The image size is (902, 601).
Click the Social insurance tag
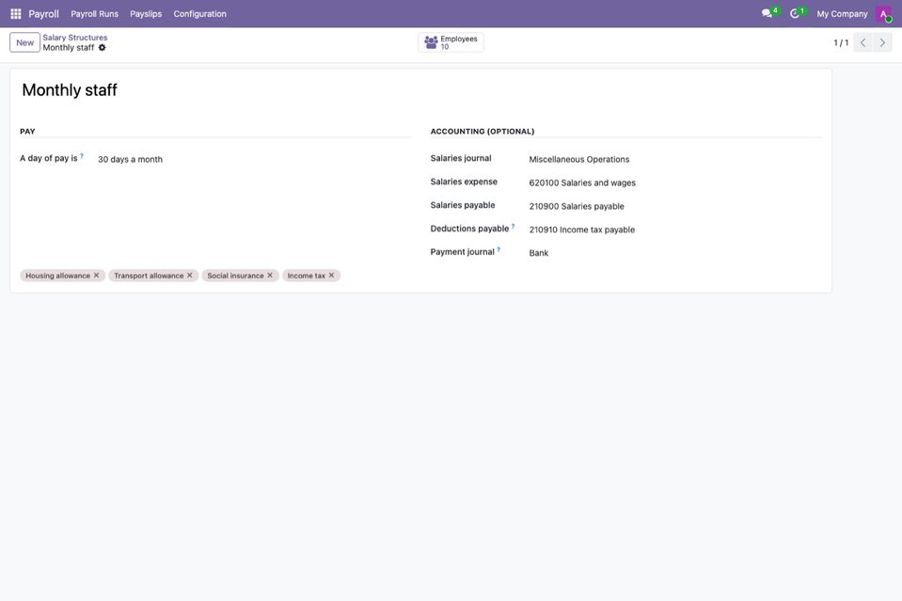[235, 276]
